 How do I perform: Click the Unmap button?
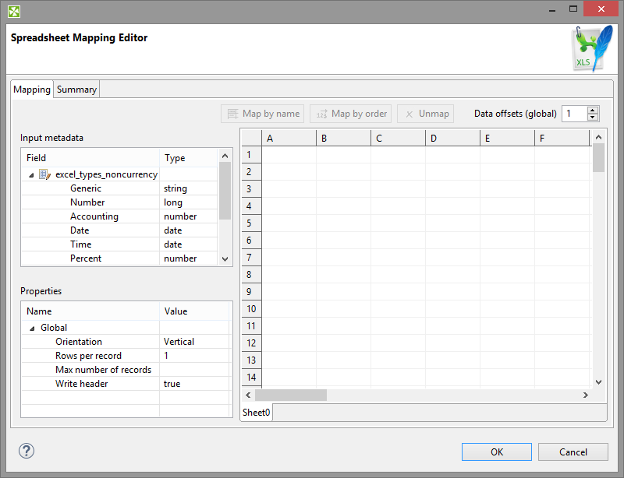(426, 114)
